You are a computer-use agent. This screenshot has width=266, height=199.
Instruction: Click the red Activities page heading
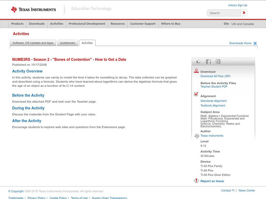[21, 34]
